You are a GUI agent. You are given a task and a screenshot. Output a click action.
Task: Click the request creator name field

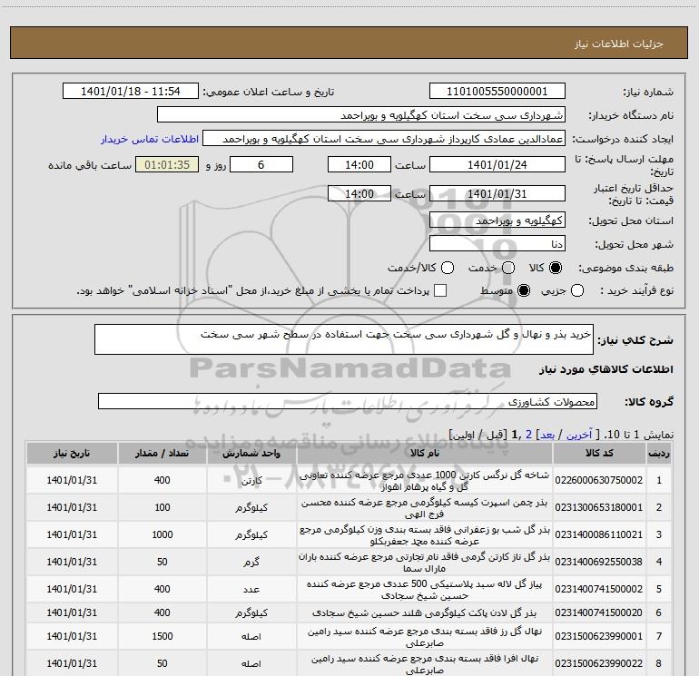pyautogui.click(x=384, y=138)
